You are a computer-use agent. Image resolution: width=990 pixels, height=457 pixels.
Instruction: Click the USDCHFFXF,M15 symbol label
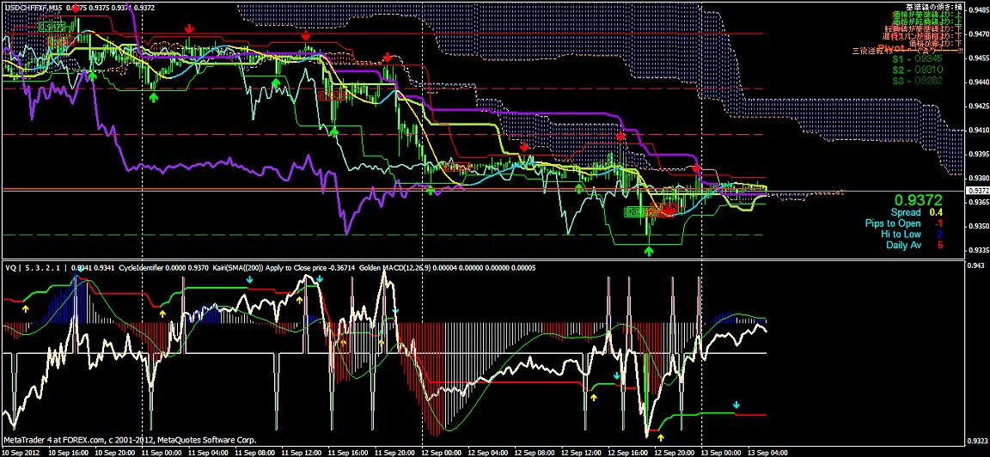tap(33, 8)
